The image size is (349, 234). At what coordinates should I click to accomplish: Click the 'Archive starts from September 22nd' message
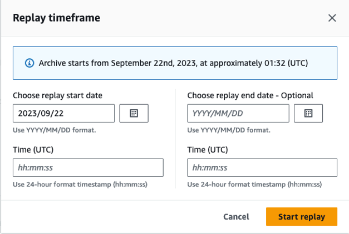[174, 63]
